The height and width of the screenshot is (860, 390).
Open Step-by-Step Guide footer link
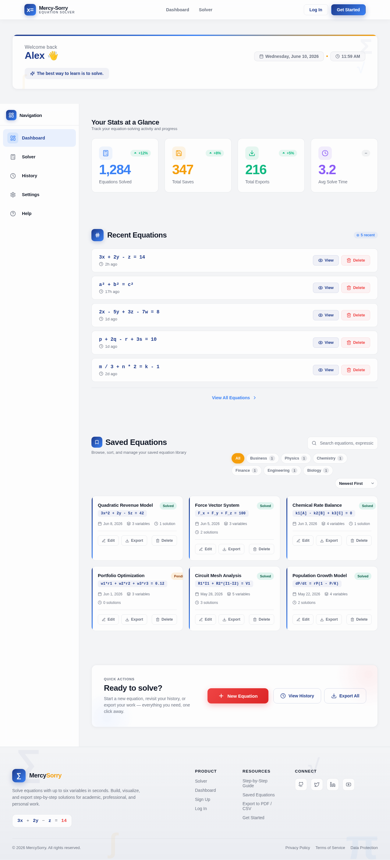[x=255, y=783]
